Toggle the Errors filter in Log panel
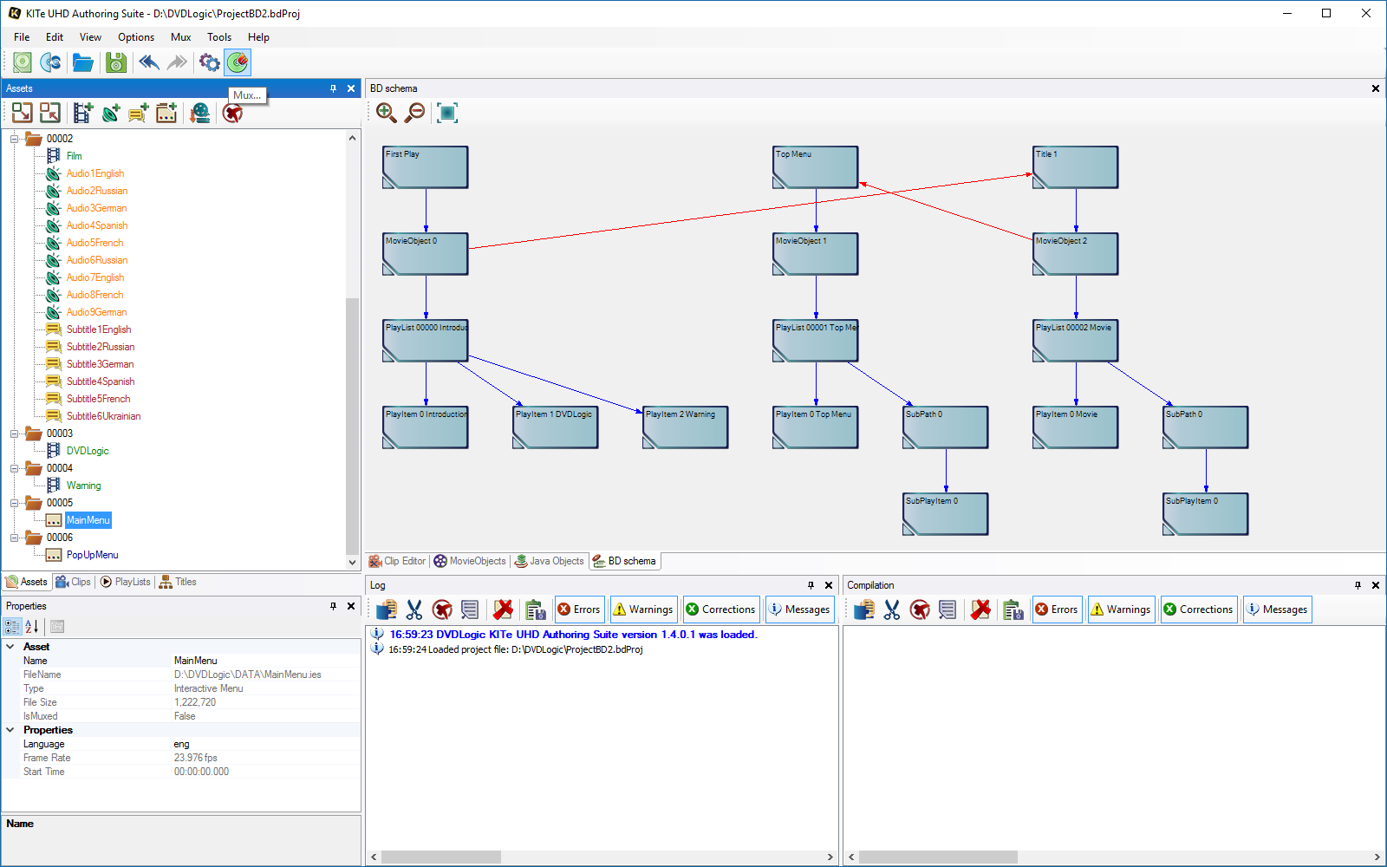Viewport: 1387px width, 867px height. tap(579, 610)
